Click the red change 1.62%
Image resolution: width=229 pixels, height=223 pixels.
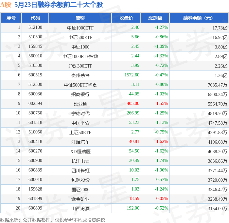(162, 142)
